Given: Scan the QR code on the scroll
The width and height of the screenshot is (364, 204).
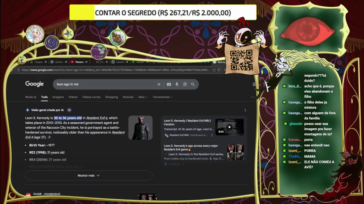Looking at the screenshot, I should tap(241, 60).
